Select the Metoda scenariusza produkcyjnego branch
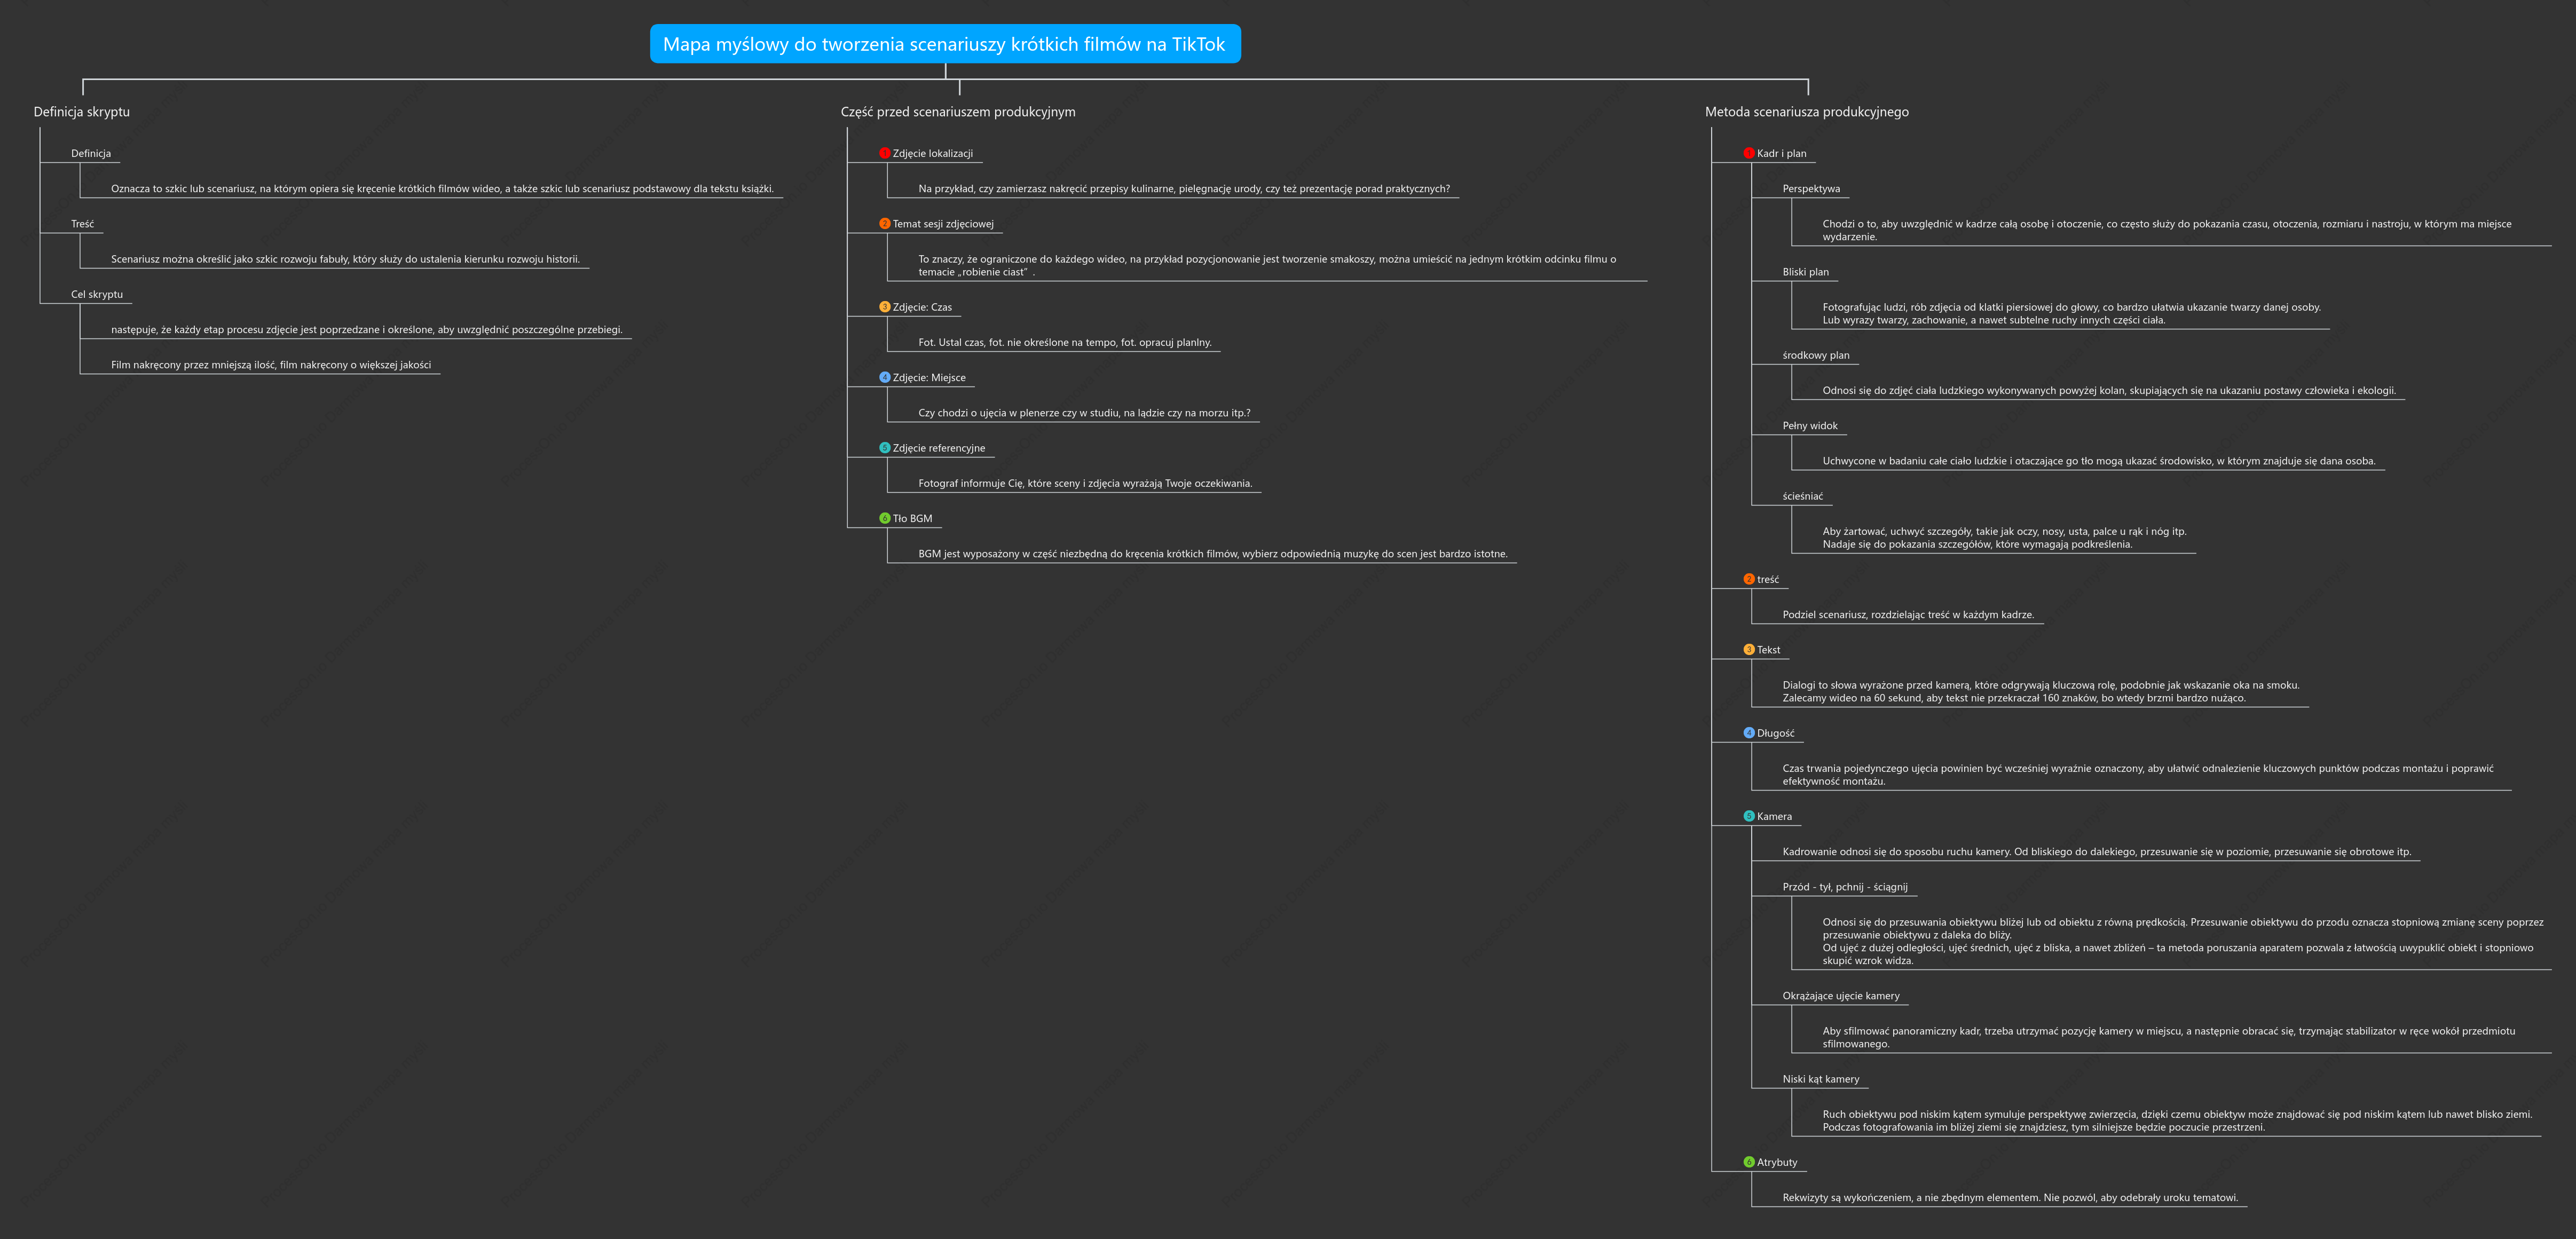This screenshot has height=1239, width=2576. click(x=1807, y=112)
